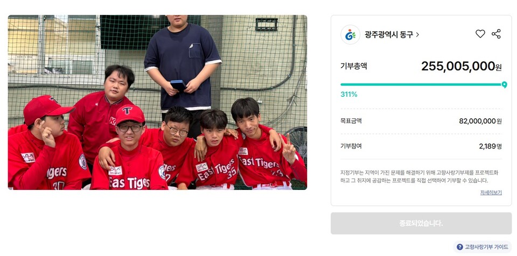Click the question mark guide icon
Screen dimensions: 517x256
(x=459, y=247)
